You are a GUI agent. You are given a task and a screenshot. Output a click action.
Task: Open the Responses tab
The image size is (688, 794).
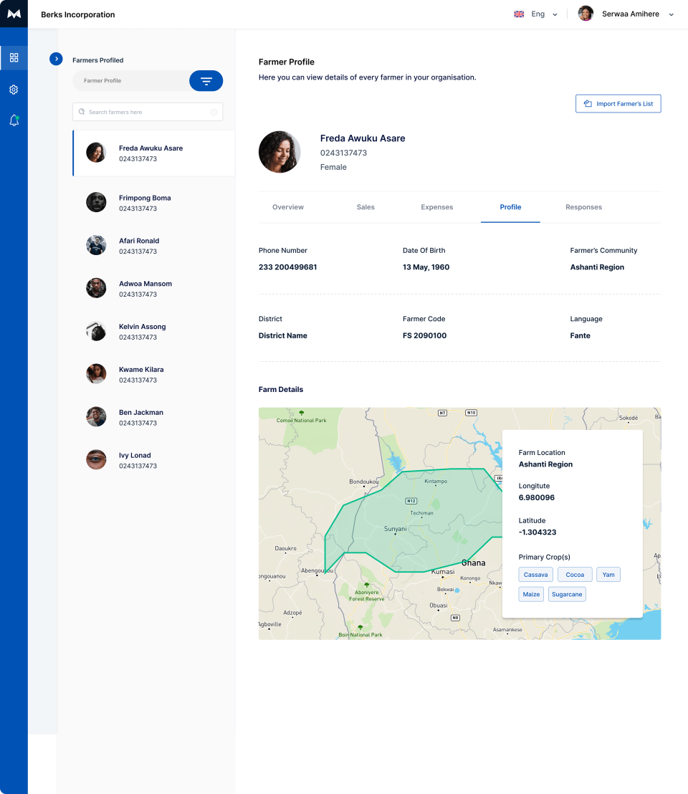583,207
